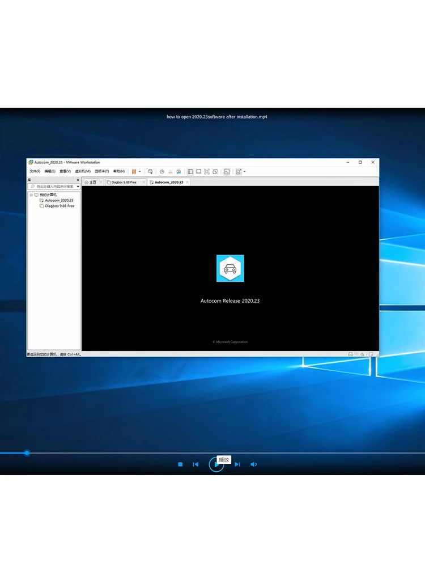Screen dimensions: 425x567
Task: Take a snapshot with the clock icon
Action: click(162, 172)
